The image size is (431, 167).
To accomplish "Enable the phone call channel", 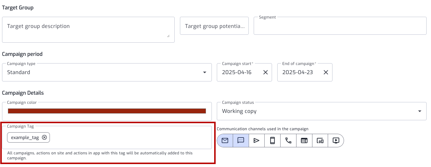I will (289, 141).
